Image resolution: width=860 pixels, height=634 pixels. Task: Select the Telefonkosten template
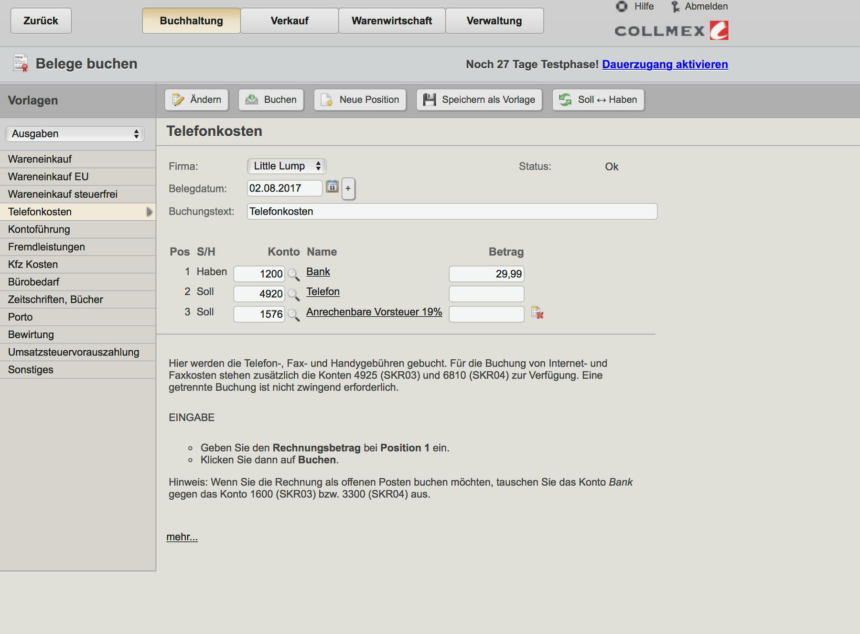click(x=78, y=212)
